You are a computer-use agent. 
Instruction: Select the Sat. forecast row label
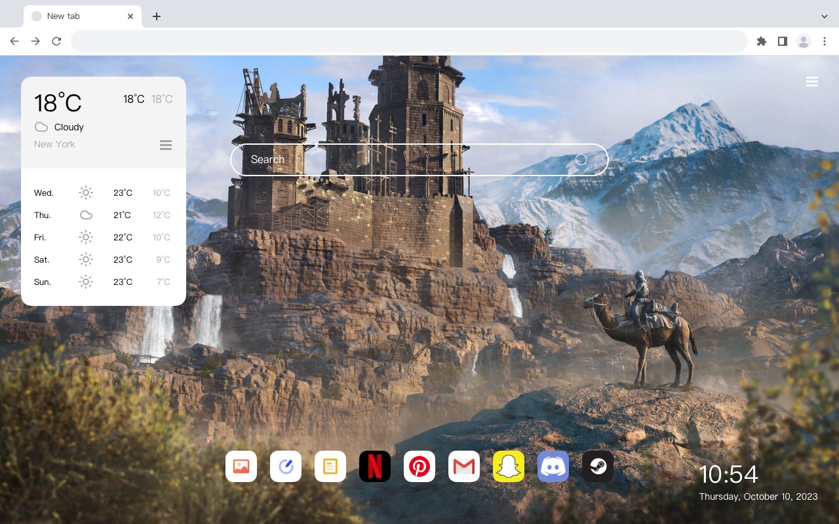(x=42, y=260)
